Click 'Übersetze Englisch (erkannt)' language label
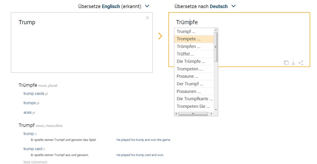Screen dimensions: 317x164 [x=110, y=7]
